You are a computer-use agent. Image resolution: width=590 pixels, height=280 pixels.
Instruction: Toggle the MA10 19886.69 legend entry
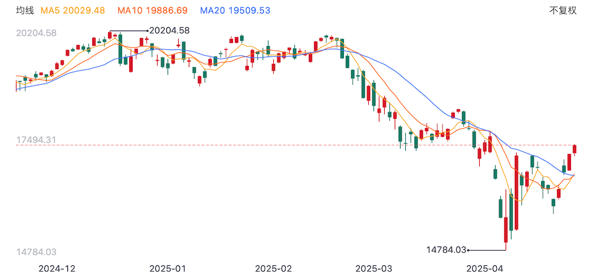tap(155, 11)
